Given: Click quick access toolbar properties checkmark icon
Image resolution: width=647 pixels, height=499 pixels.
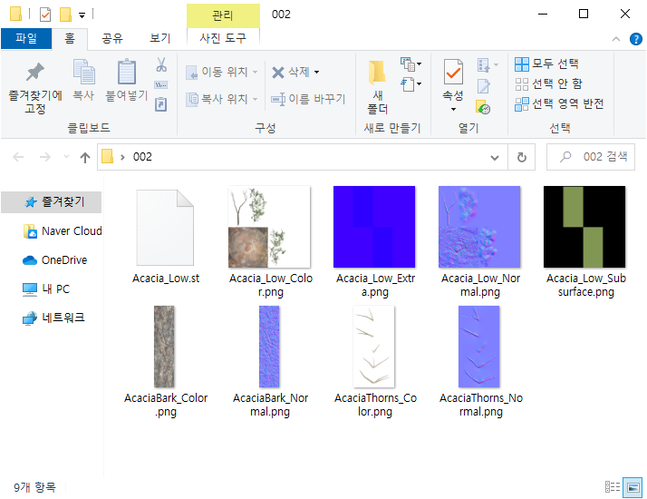Looking at the screenshot, I should (x=45, y=15).
